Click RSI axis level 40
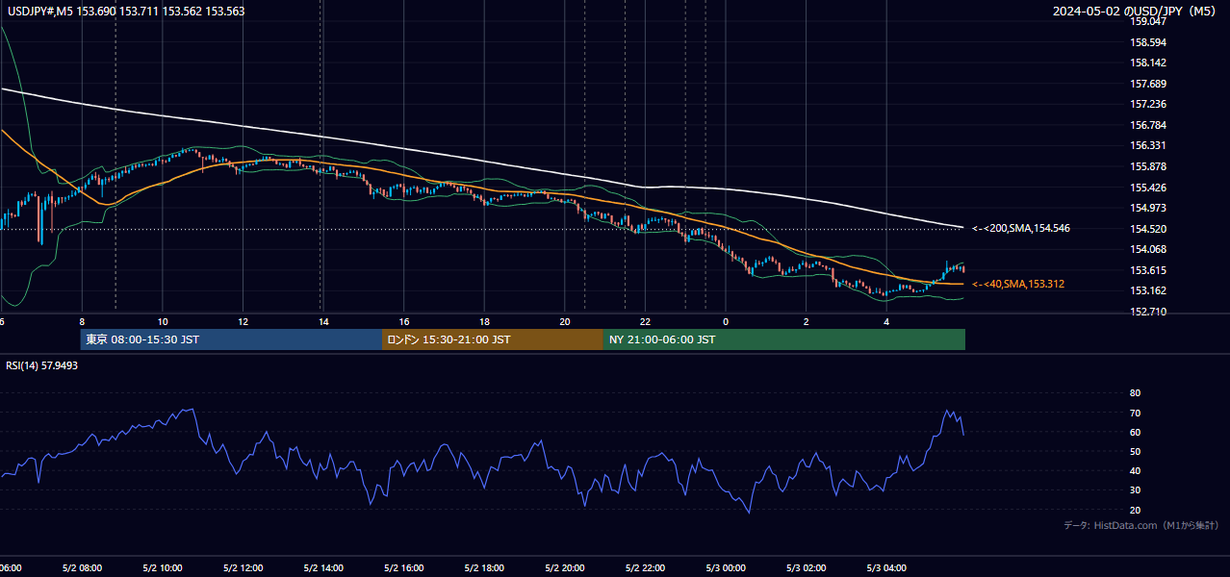 pos(1135,470)
